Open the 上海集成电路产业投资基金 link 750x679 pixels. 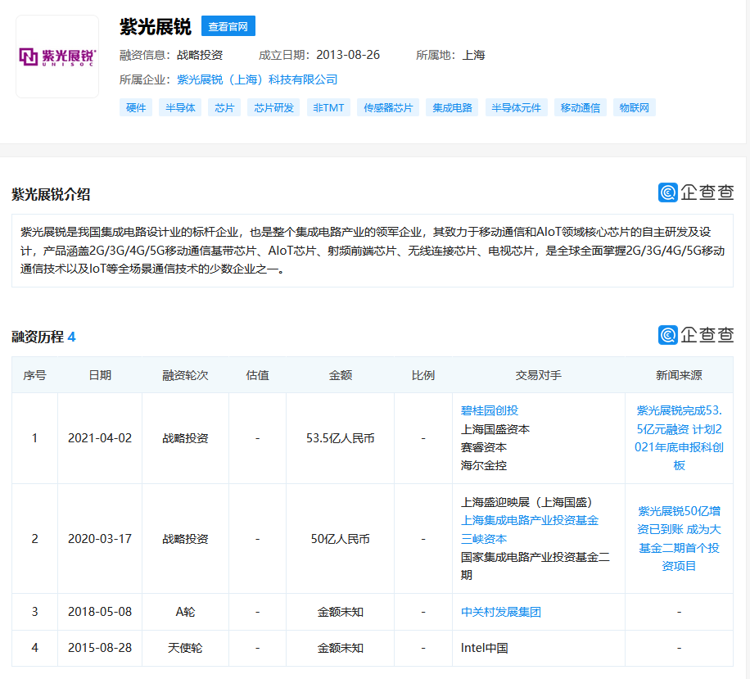pyautogui.click(x=530, y=521)
